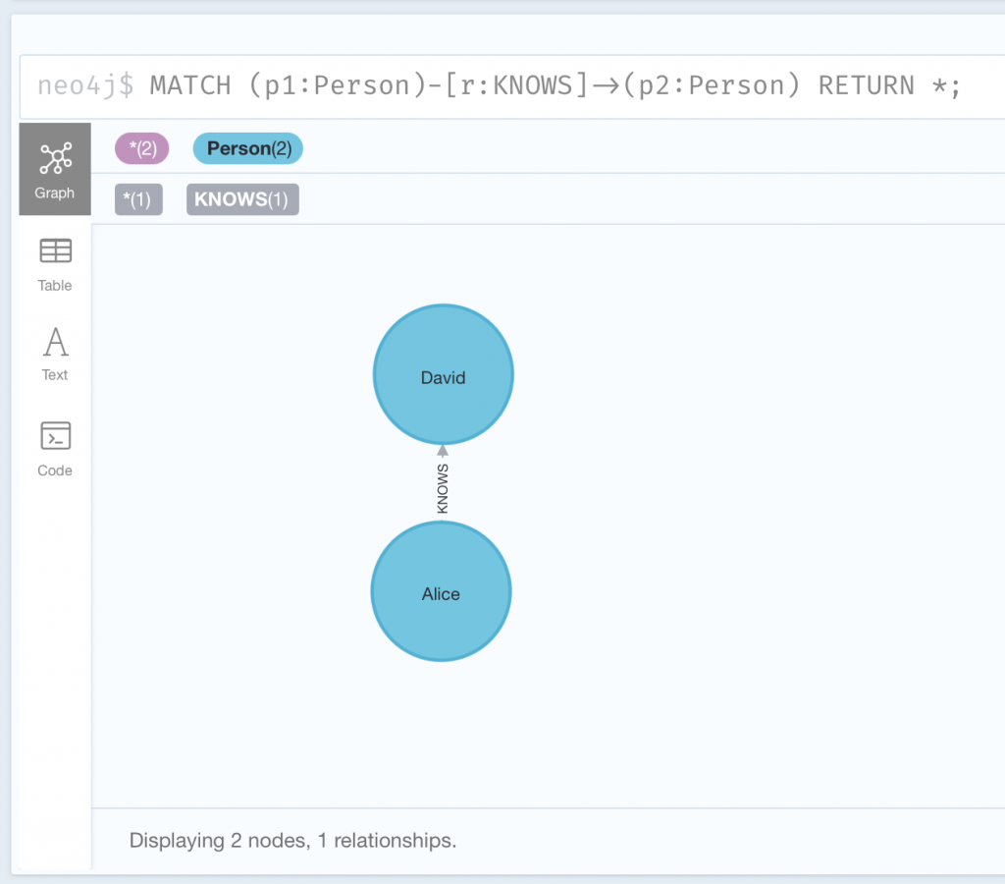Viewport: 1005px width, 884px height.
Task: Select the blue Person(2) label badge
Action: point(248,149)
